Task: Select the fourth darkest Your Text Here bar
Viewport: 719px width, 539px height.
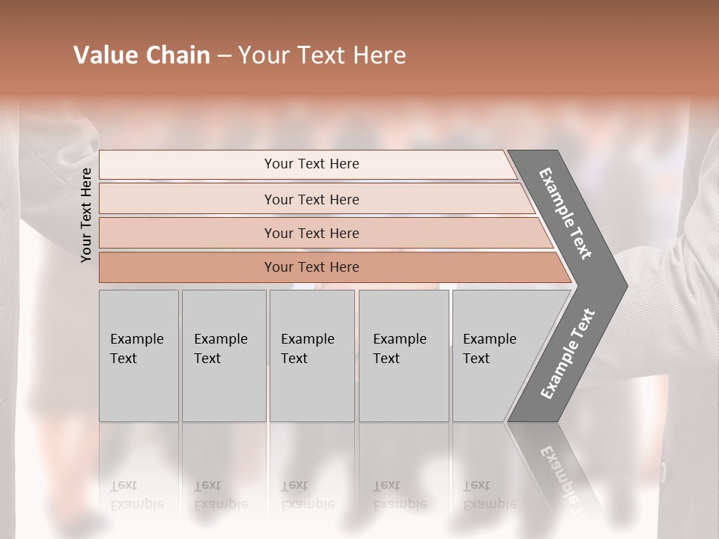Action: coord(311,267)
